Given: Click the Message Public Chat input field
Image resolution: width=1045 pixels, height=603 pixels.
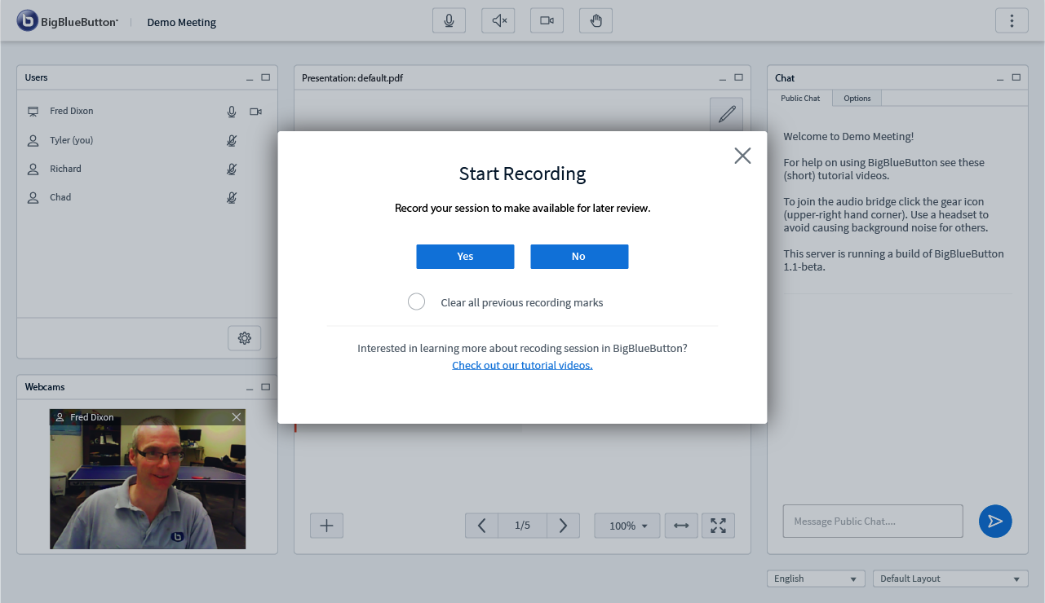Looking at the screenshot, I should click(872, 521).
